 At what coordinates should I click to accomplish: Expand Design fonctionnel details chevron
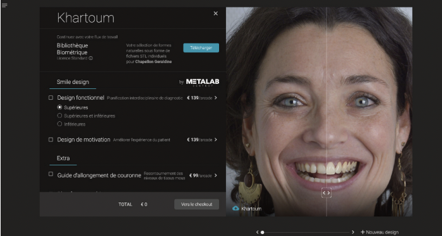click(216, 98)
